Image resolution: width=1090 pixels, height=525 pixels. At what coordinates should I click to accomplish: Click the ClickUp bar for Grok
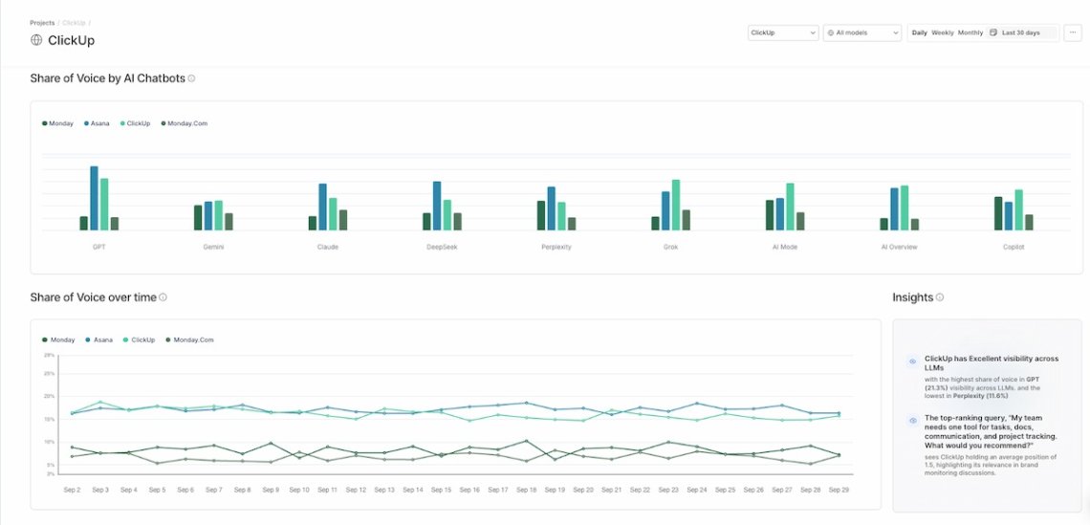(x=676, y=205)
